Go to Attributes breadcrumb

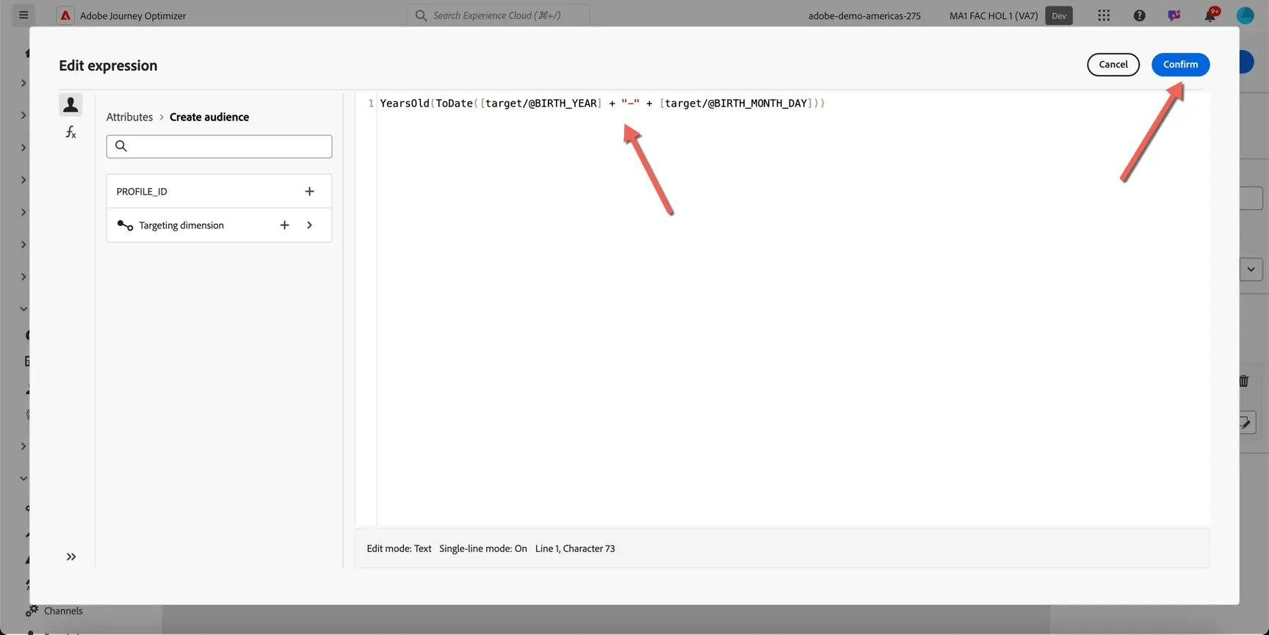pyautogui.click(x=129, y=117)
